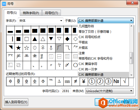Open the 字体 font dropdown
Screen dimensions: 140x110
(x=41, y=21)
